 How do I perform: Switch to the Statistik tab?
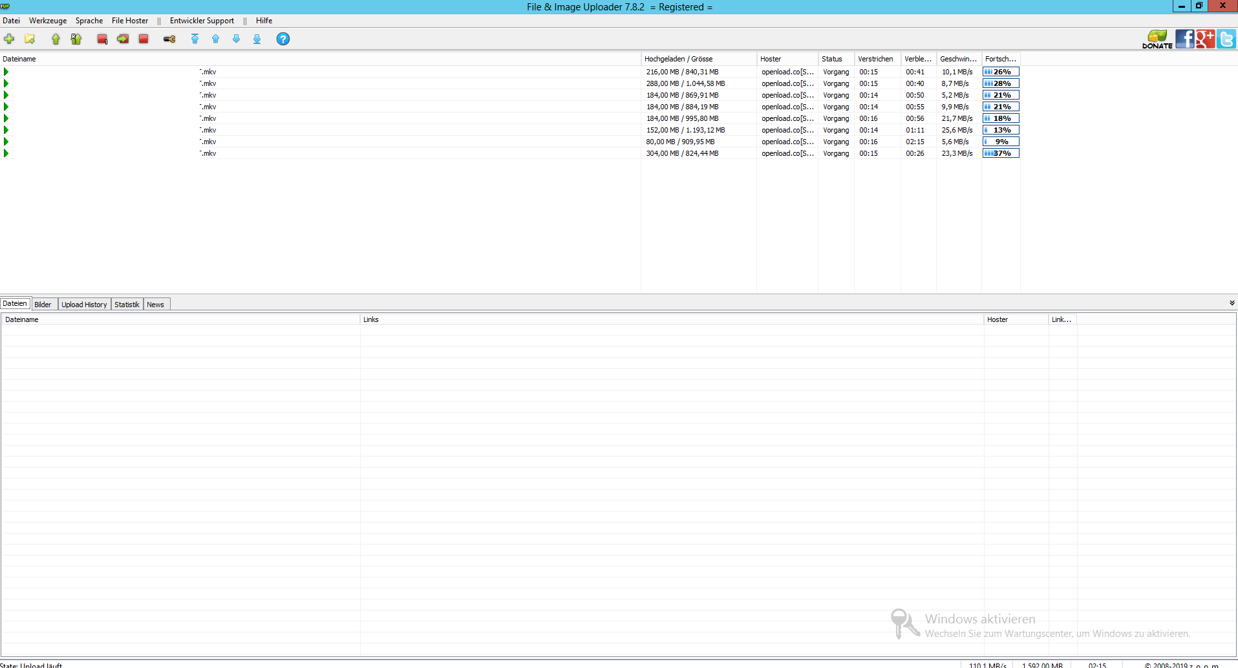click(x=127, y=305)
